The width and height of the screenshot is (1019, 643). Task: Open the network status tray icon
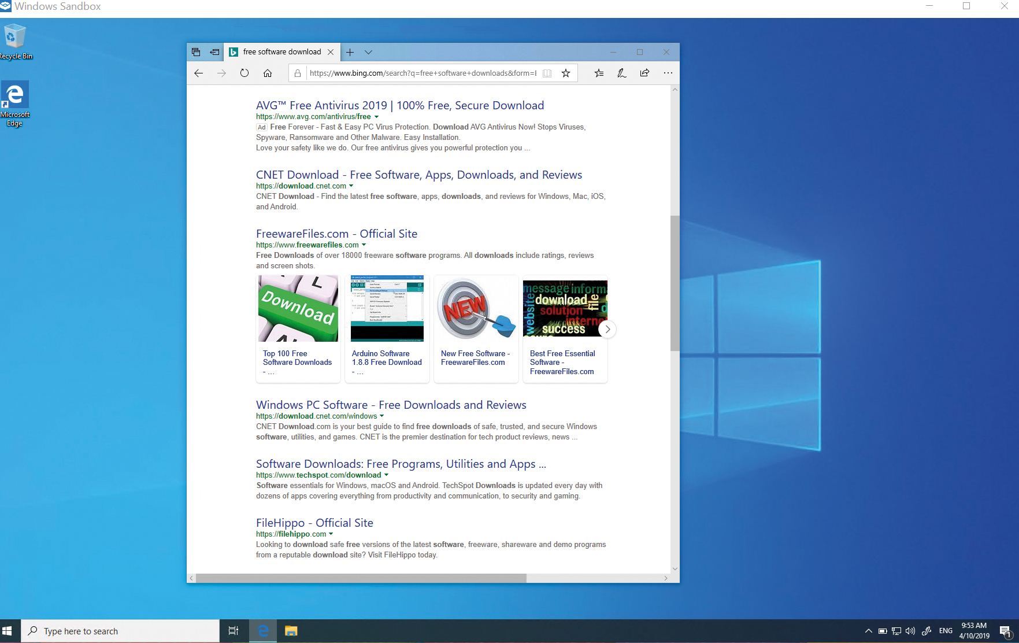tap(896, 631)
